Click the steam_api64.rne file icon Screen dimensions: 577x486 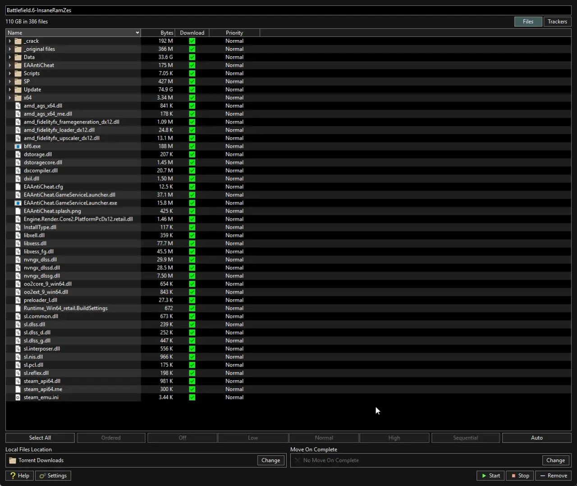click(18, 390)
